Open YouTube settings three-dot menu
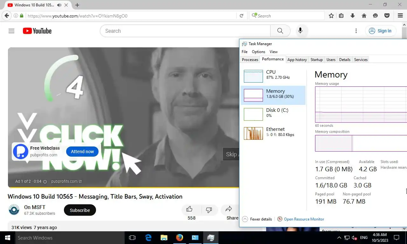Viewport: 407px width, 244px height. pos(356,31)
